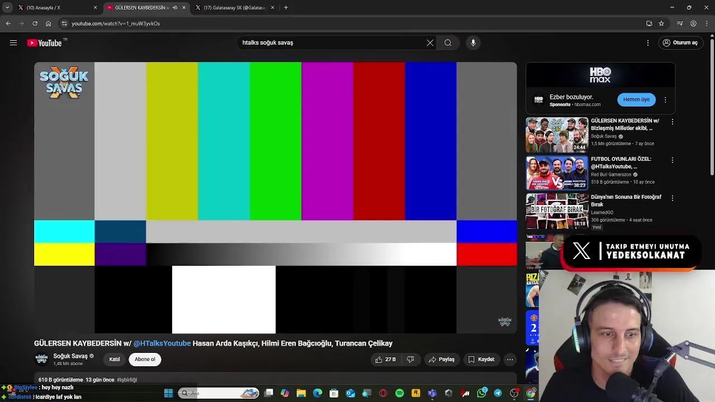Image resolution: width=715 pixels, height=402 pixels.
Task: Open Microsoft Edge from the taskbar
Action: tap(317, 393)
